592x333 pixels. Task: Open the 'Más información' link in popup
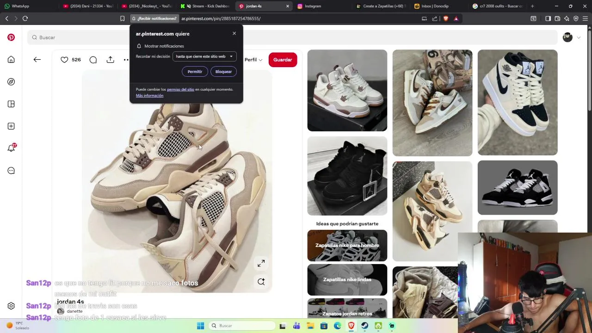(x=149, y=95)
